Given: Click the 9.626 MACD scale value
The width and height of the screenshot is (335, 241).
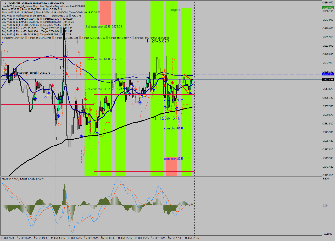Looking at the screenshot, I should point(326,179).
